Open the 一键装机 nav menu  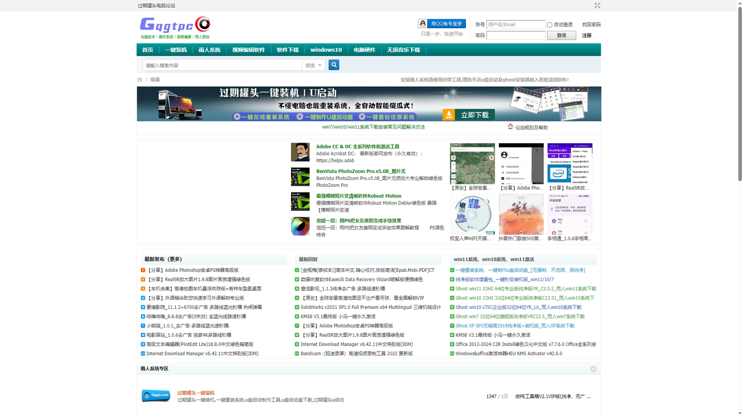pos(176,50)
